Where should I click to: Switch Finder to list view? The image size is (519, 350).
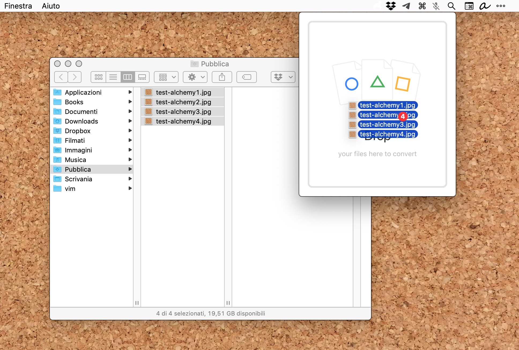[x=113, y=77]
